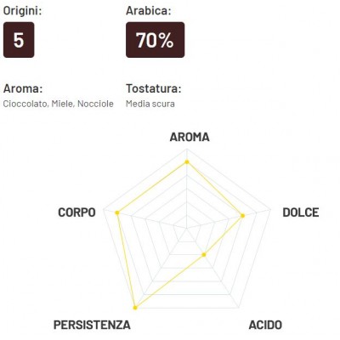Viewport: 340px width, 340px height.
Task: Click the Tostatura heading
Action: pyautogui.click(x=153, y=88)
